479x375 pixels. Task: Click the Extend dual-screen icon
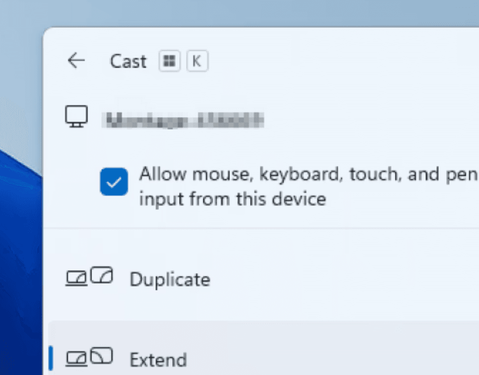pos(89,357)
